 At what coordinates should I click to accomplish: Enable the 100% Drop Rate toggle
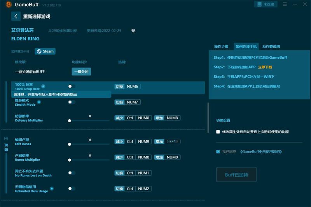(72, 86)
